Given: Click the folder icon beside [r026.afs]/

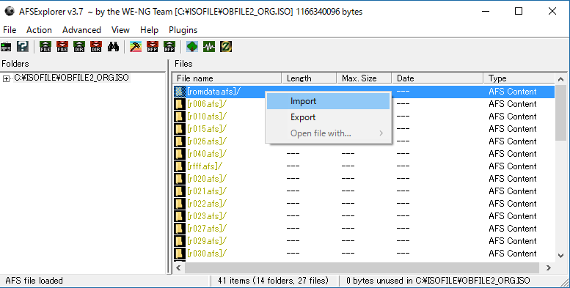Looking at the screenshot, I should (x=180, y=141).
